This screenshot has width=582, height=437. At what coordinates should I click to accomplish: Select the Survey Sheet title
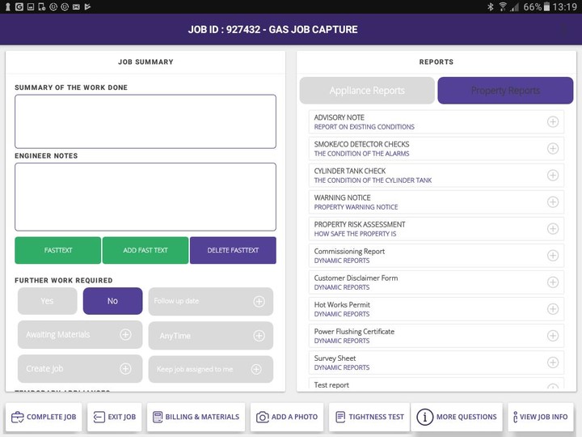click(x=335, y=359)
